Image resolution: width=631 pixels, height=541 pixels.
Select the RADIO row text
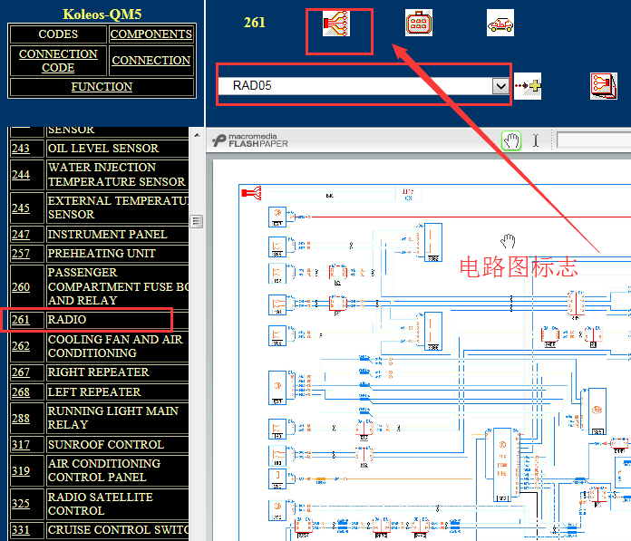(67, 319)
